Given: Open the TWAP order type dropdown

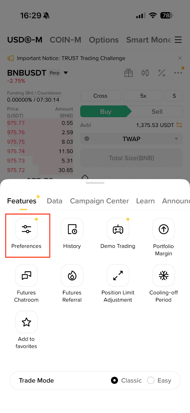Looking at the screenshot, I should (x=131, y=139).
